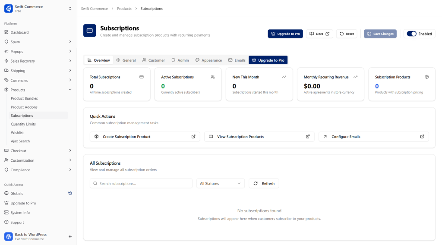442x245 pixels.
Task: Click the Checkout card icon
Action: (x=6, y=151)
